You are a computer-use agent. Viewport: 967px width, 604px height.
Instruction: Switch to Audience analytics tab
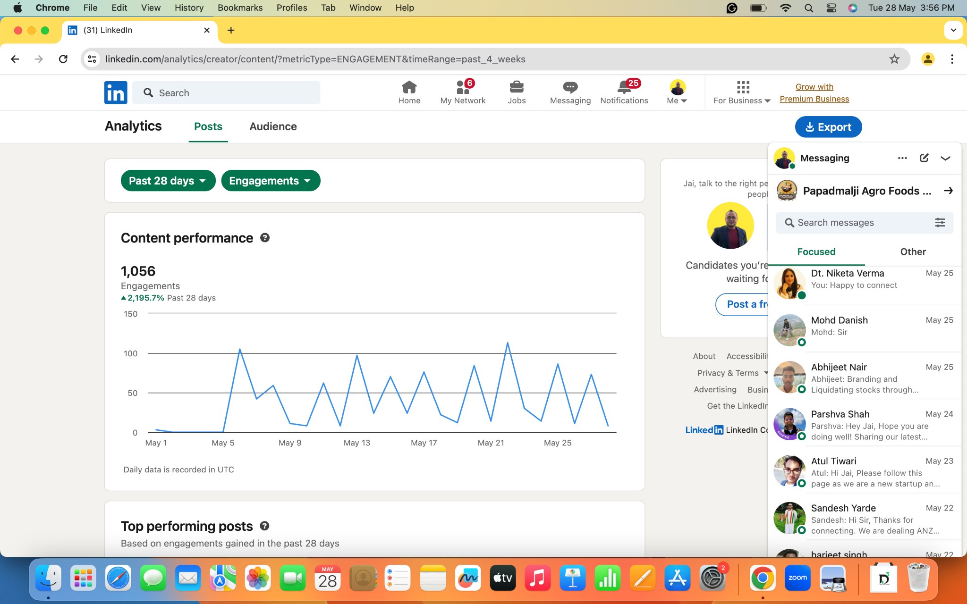click(273, 126)
